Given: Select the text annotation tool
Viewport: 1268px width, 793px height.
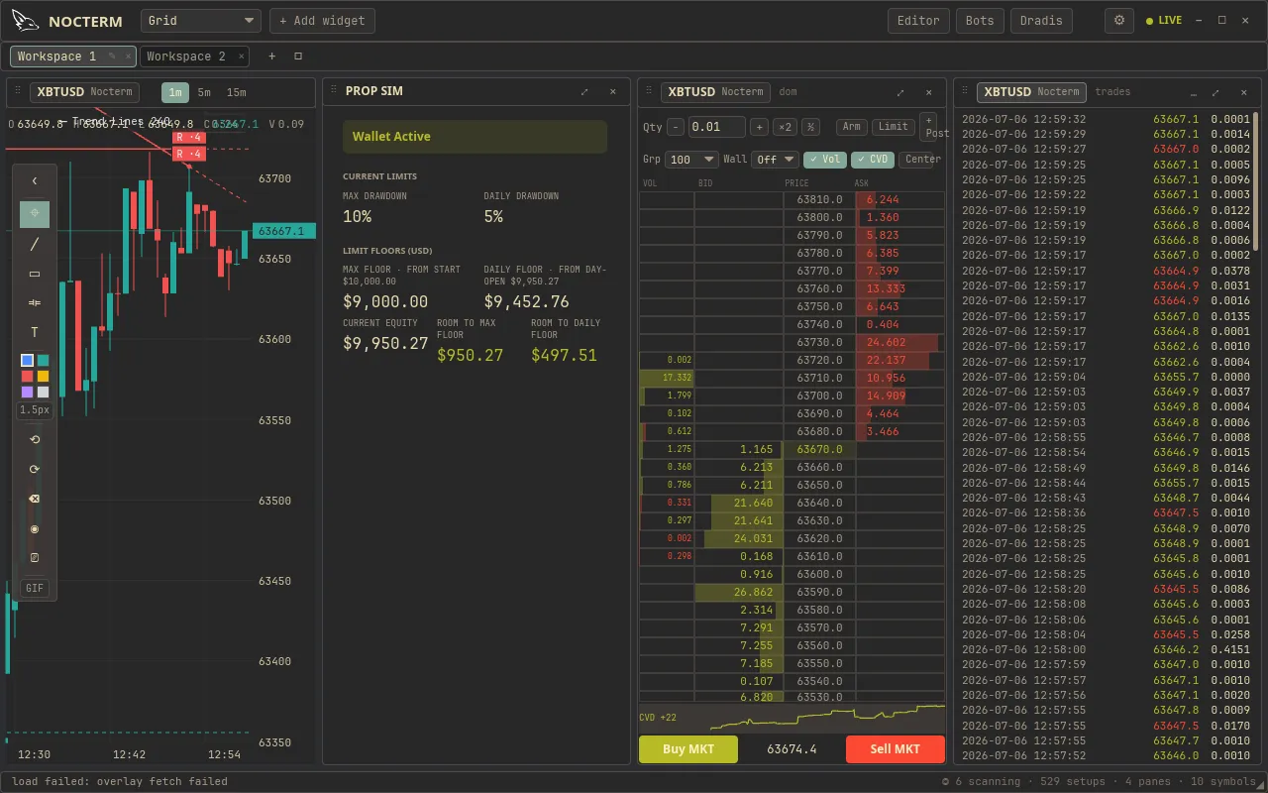Looking at the screenshot, I should coord(35,332).
